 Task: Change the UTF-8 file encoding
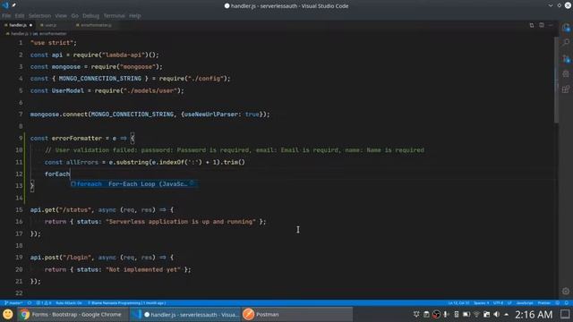[x=498, y=303]
